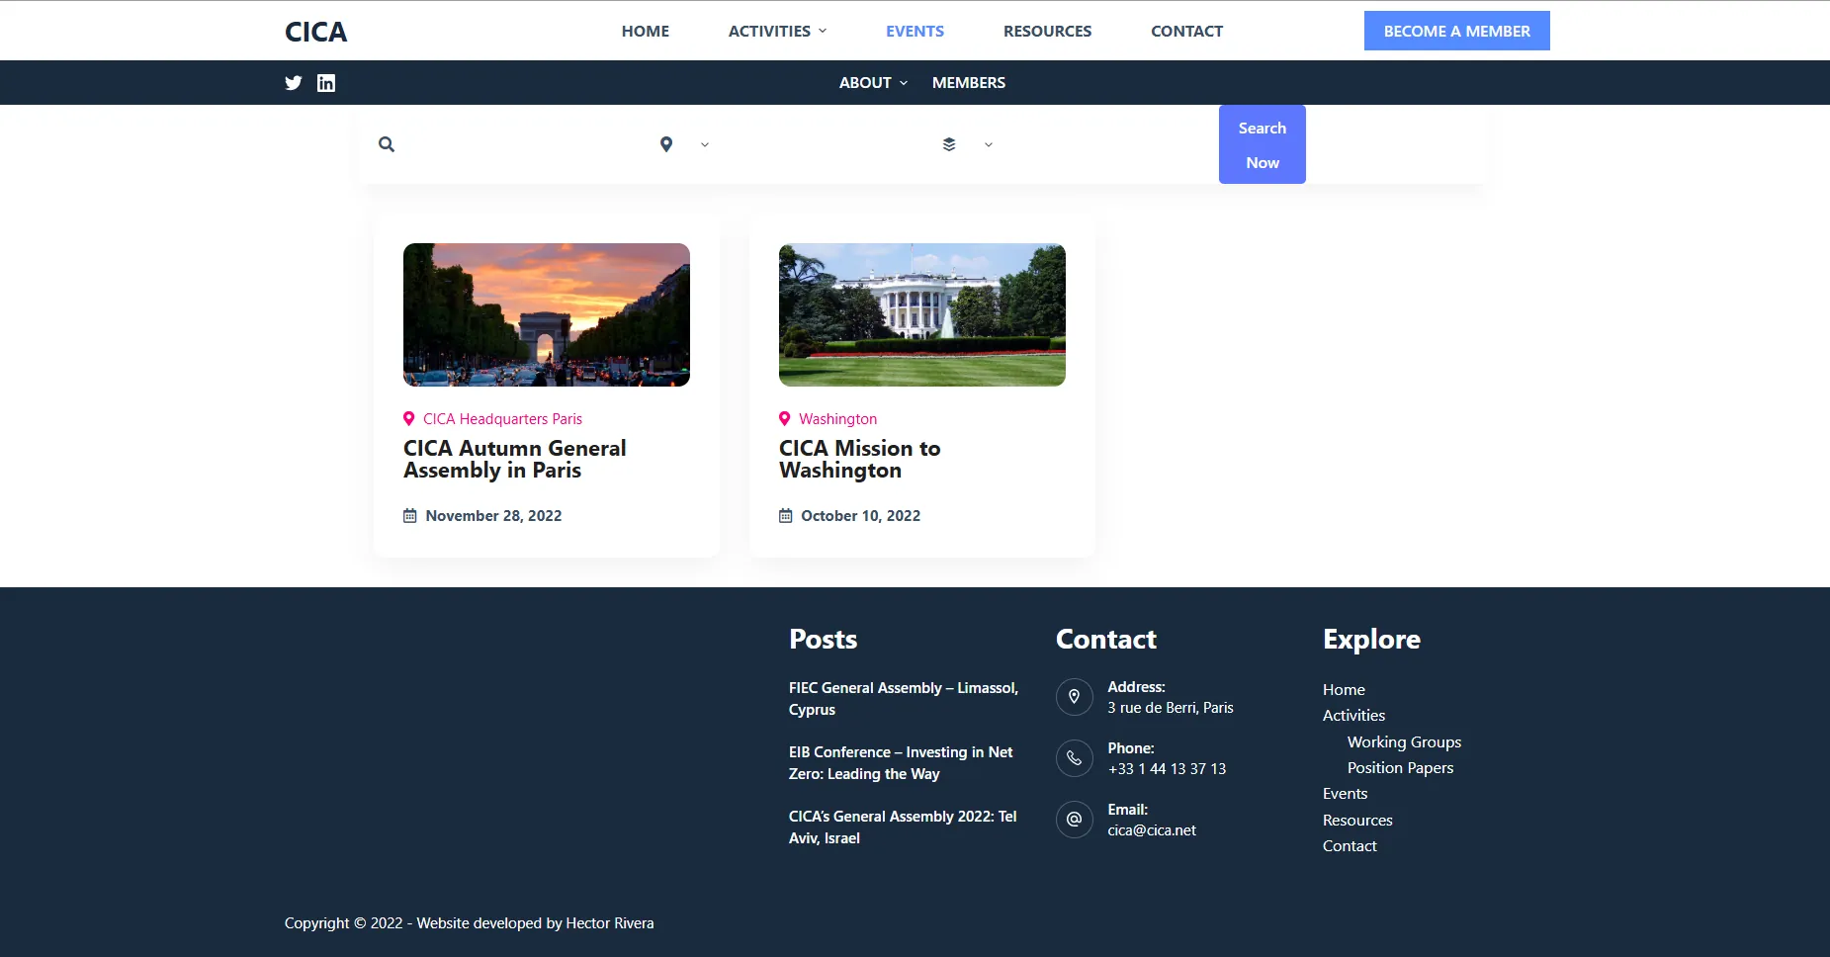Image resolution: width=1830 pixels, height=957 pixels.
Task: Open CICA Mission to Washington event title
Action: pyautogui.click(x=859, y=460)
